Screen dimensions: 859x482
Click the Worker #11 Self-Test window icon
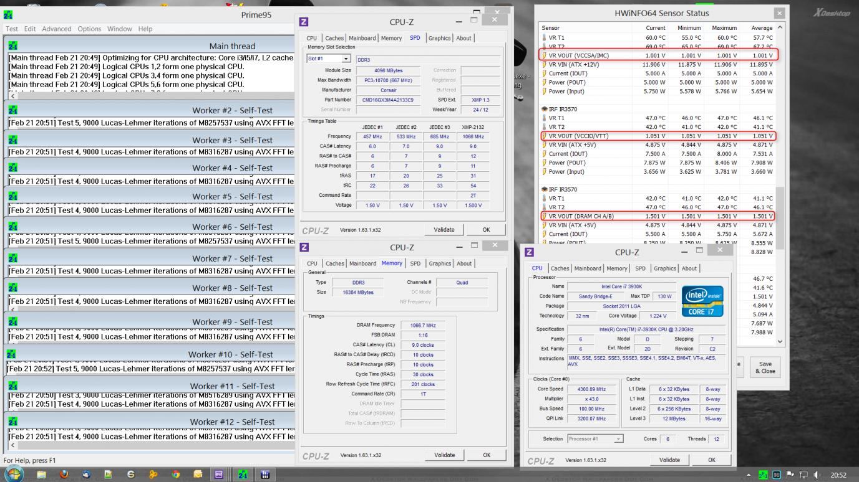(x=13, y=386)
